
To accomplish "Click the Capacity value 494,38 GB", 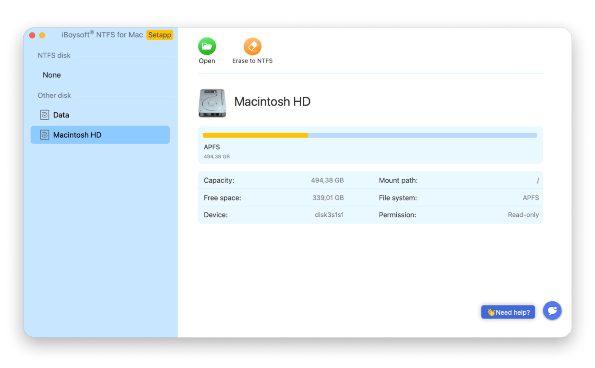I will click(327, 180).
